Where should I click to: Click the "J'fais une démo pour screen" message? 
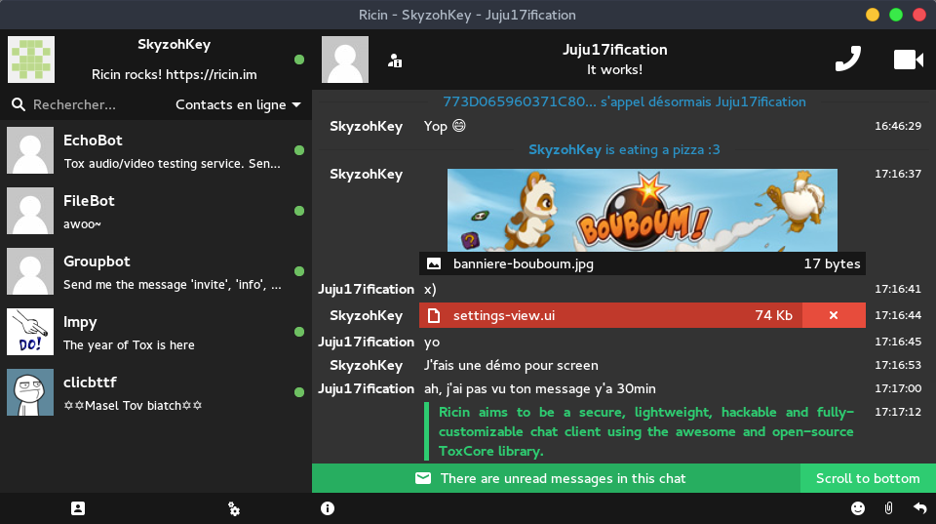point(511,365)
